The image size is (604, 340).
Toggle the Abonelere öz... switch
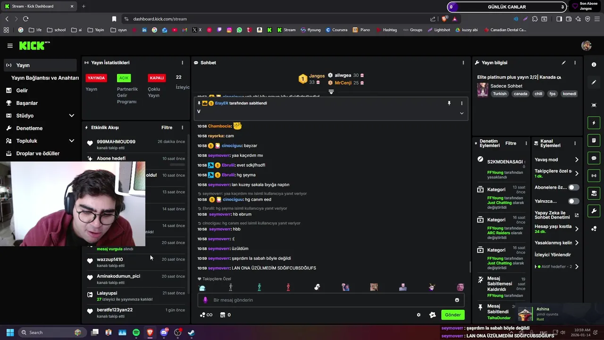tap(573, 187)
